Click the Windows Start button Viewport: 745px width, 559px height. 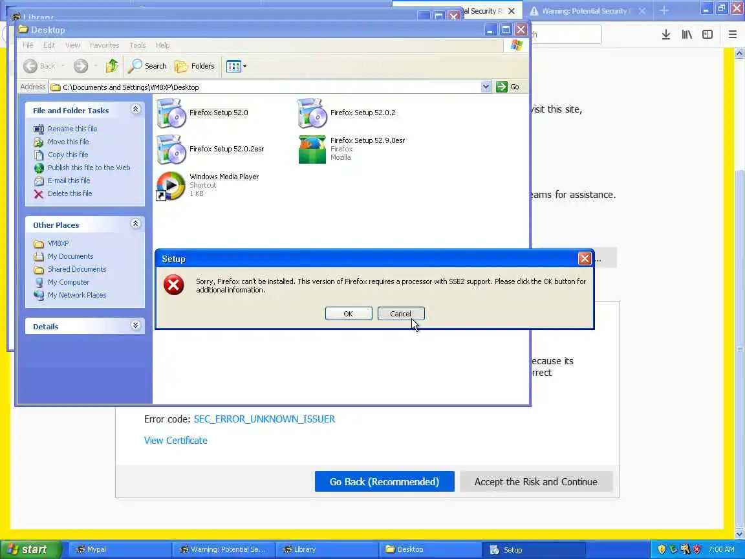(x=31, y=549)
